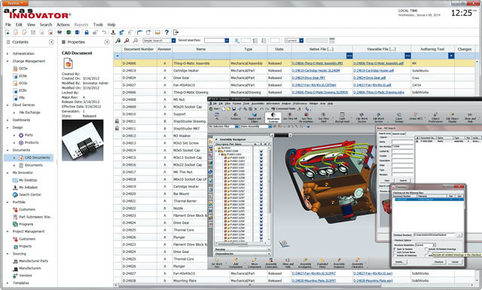Click the Document Number column header

(x=139, y=49)
